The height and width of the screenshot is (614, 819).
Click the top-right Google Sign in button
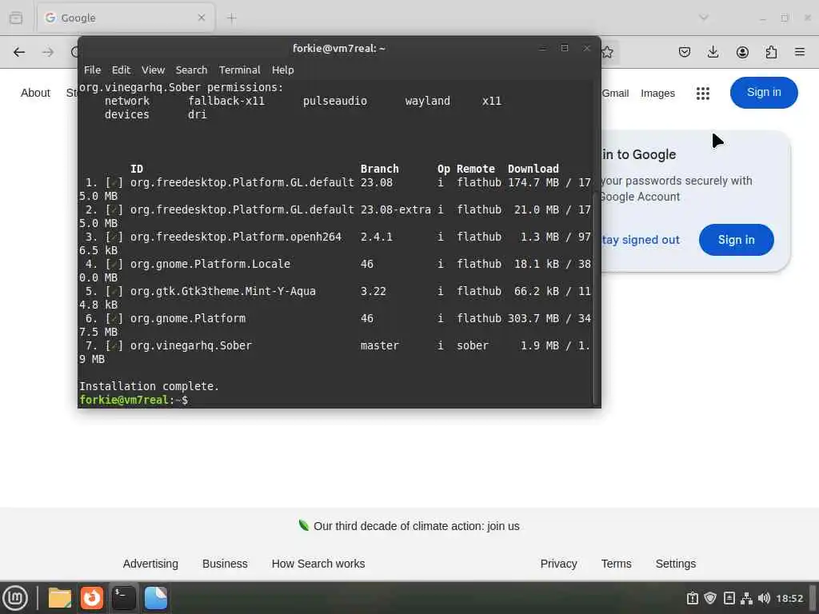coord(764,93)
